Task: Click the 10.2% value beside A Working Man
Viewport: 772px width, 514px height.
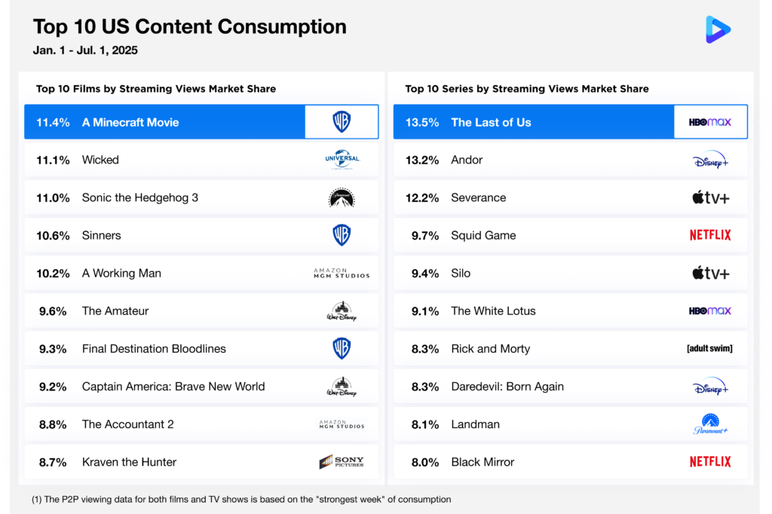Action: click(x=54, y=274)
